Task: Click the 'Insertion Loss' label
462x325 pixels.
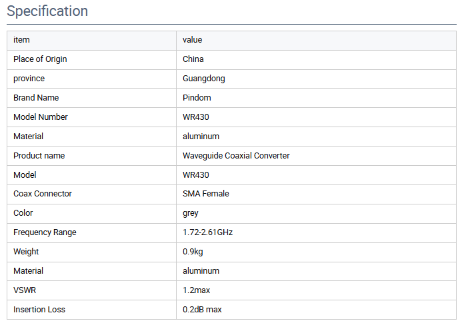Action: tap(39, 310)
